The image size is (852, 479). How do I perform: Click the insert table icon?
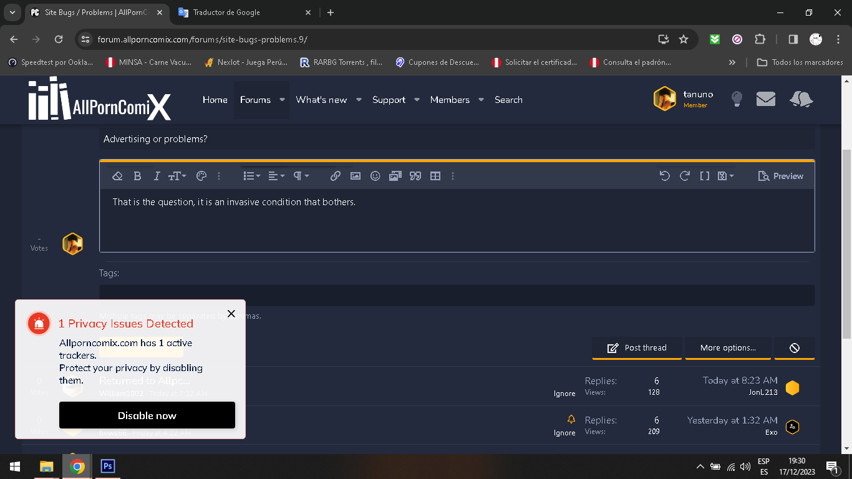pyautogui.click(x=435, y=177)
